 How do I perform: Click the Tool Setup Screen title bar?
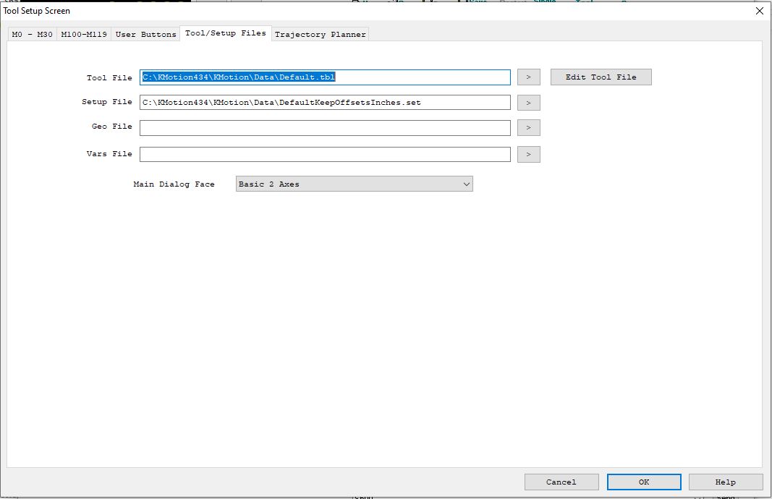tap(362, 11)
